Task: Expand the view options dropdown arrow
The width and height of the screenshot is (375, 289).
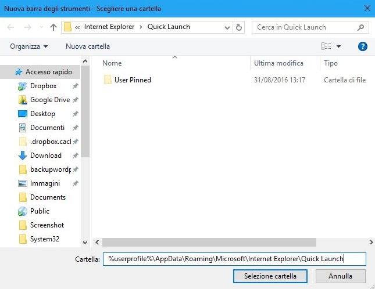Action: [339, 46]
